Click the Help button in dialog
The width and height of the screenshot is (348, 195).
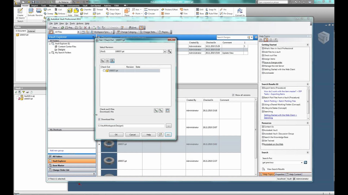(149, 135)
